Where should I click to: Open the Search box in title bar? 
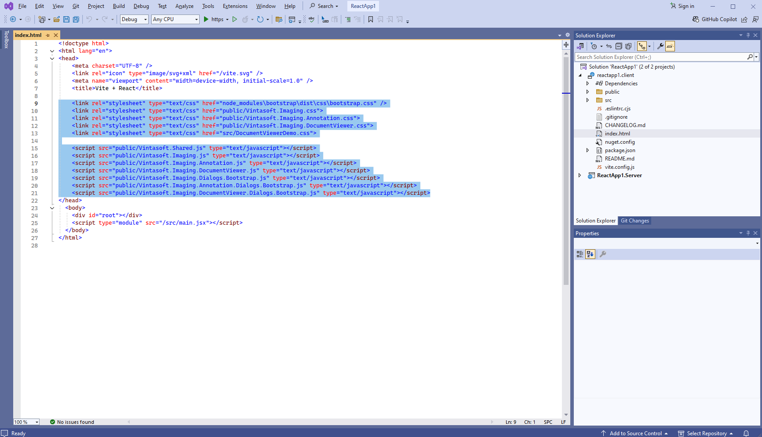[x=324, y=6]
